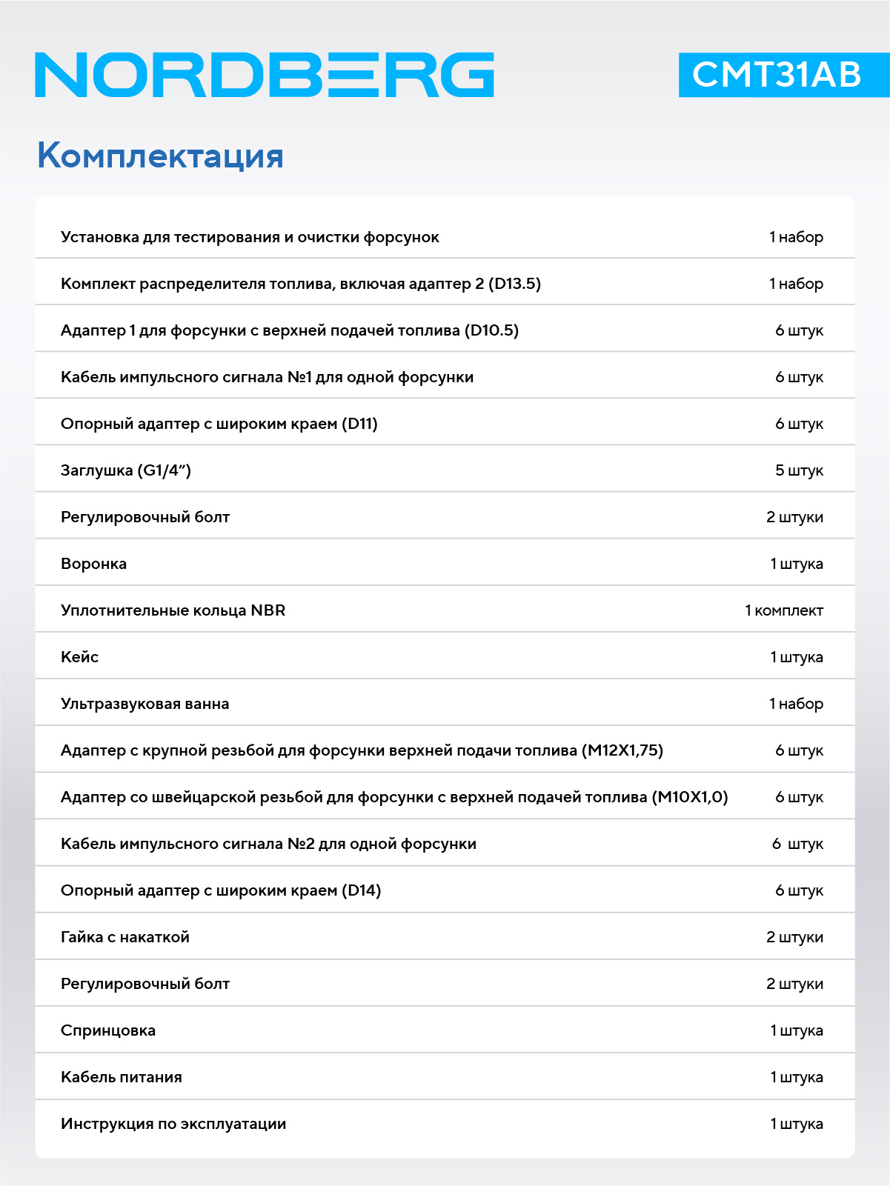Screen dimensions: 890x1186
Task: Select Инструкция по эксплуатации row
Action: 445,1124
